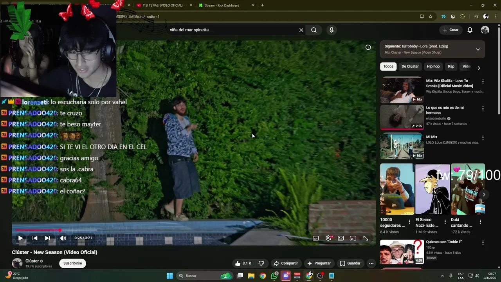Clear the YouTube search box text
Viewport: 501px width, 282px height.
pyautogui.click(x=301, y=30)
